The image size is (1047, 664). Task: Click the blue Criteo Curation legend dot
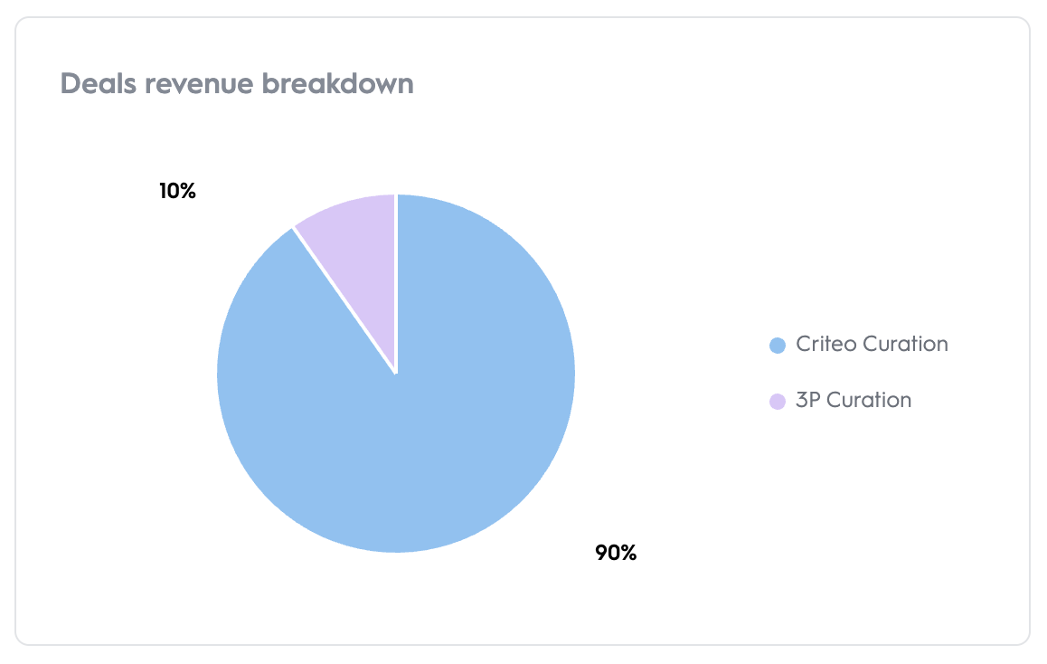click(x=777, y=345)
